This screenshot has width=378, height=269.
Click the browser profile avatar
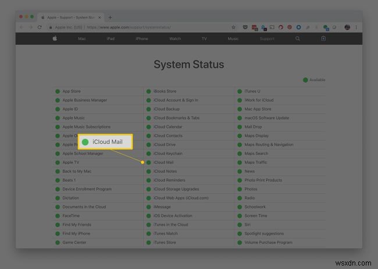tap(347, 27)
